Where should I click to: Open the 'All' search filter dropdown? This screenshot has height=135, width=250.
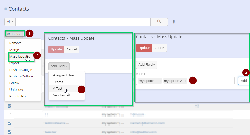10,22
